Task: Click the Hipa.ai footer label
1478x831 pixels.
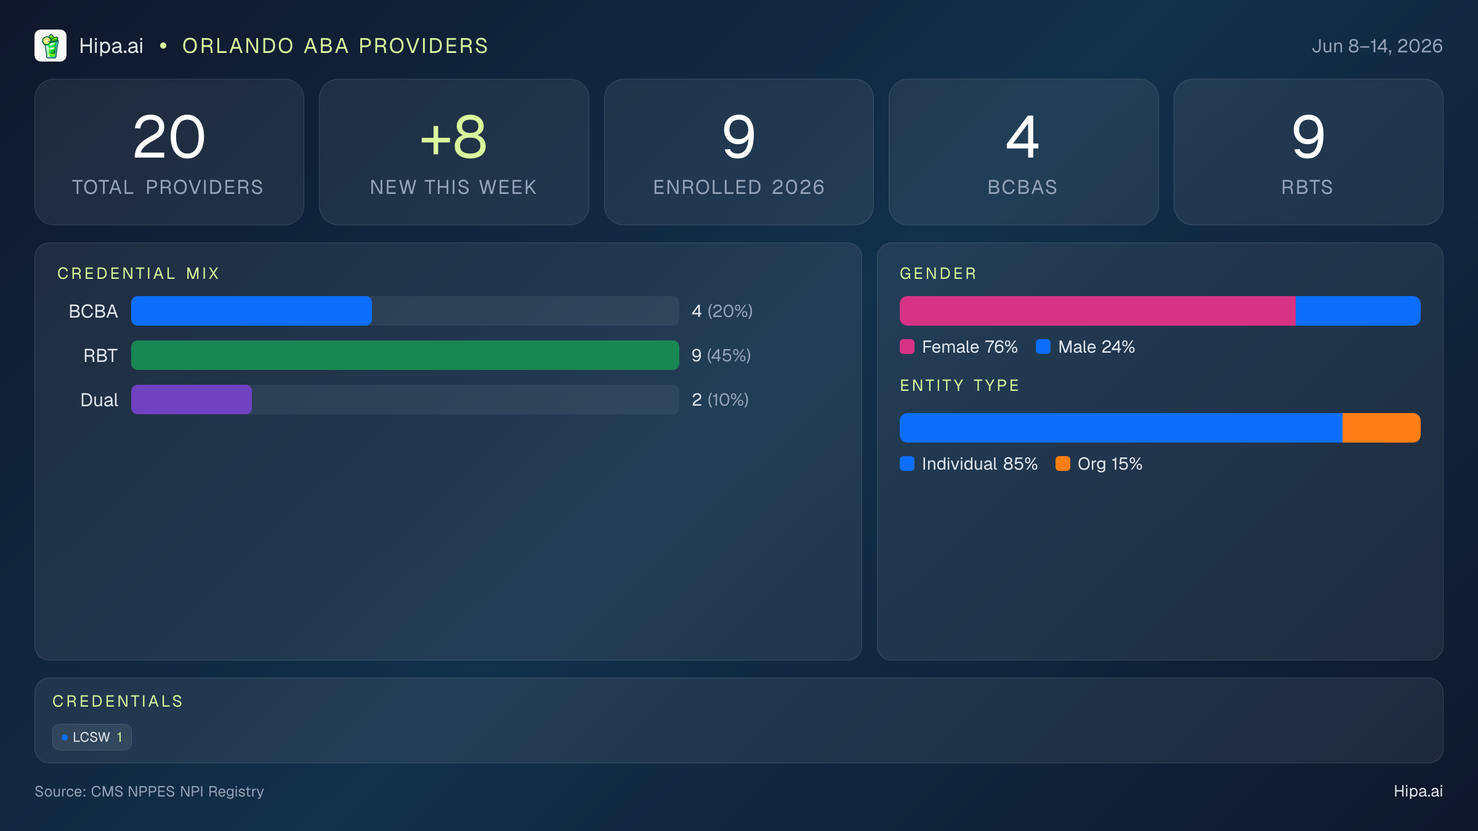Action: (x=1418, y=792)
